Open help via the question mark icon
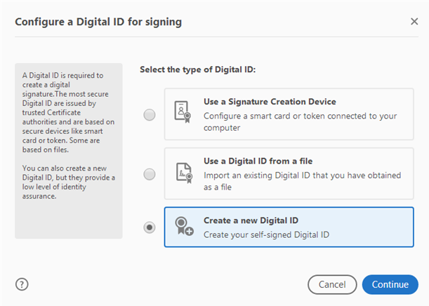 22,284
